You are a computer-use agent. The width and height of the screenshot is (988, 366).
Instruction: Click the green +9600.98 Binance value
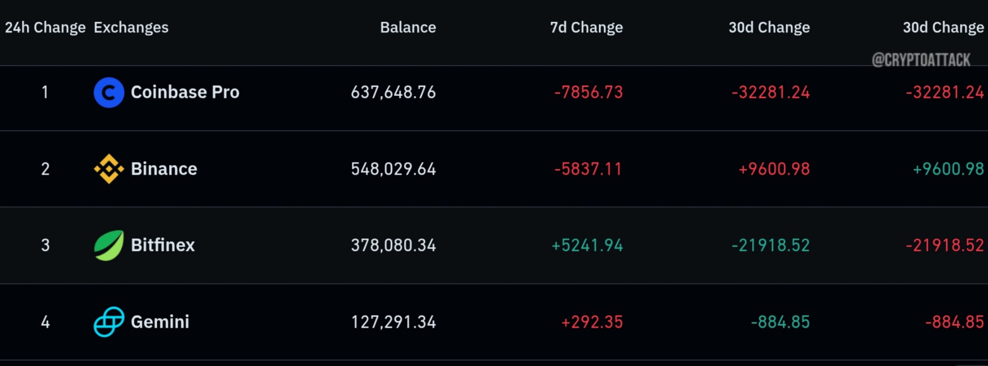[x=948, y=169]
